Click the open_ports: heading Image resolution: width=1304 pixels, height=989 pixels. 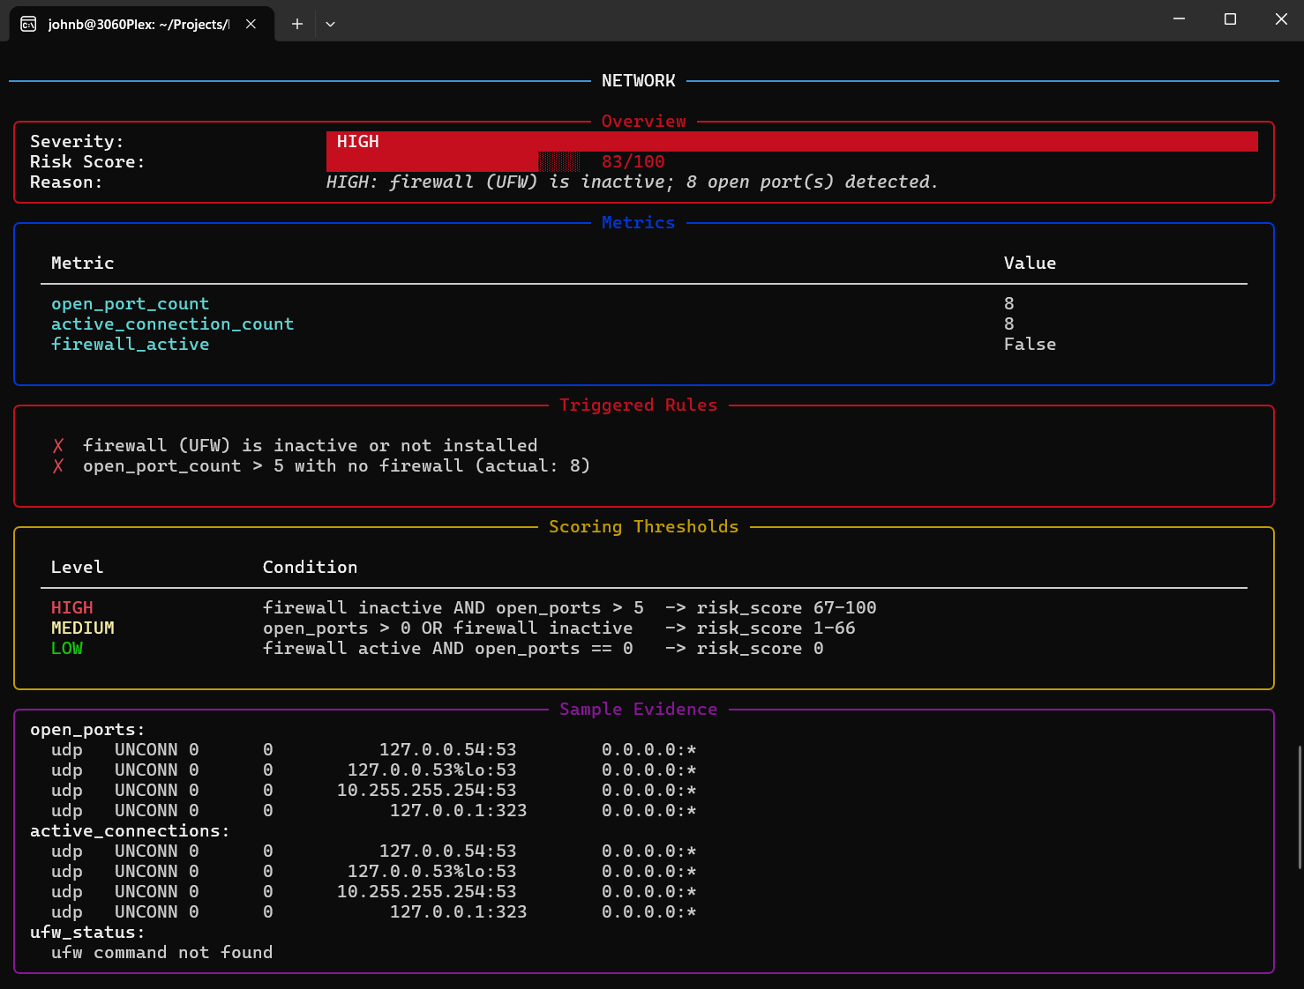pyautogui.click(x=87, y=730)
